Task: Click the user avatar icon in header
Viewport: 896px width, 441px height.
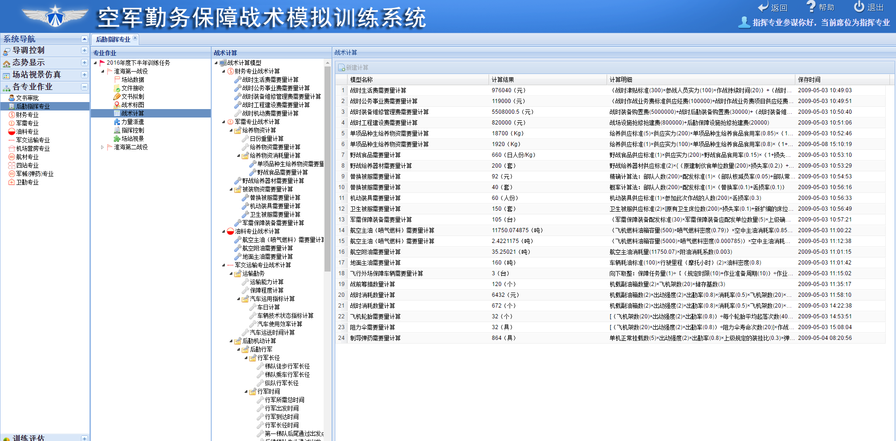Action: coord(744,22)
